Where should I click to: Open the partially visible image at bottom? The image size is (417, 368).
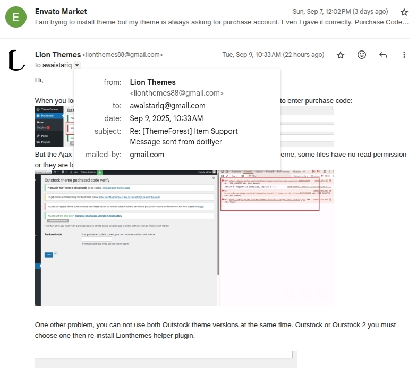(166, 360)
